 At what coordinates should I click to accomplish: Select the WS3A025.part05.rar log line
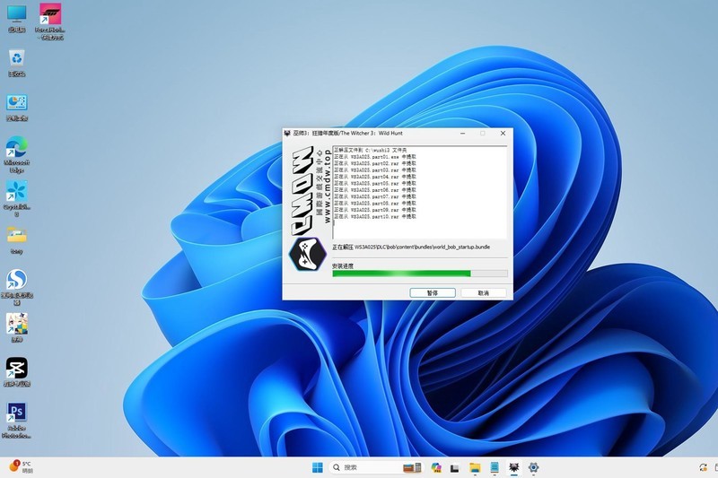tap(375, 183)
